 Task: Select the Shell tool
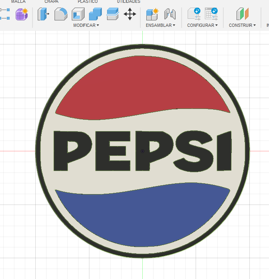click(x=78, y=14)
